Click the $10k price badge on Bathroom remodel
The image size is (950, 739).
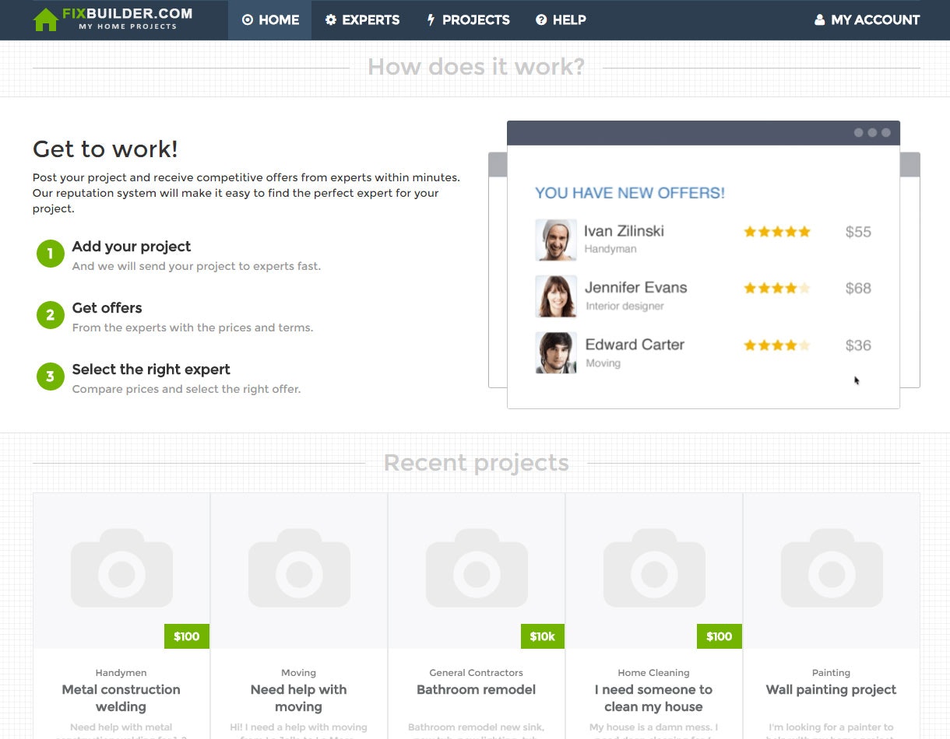click(x=542, y=636)
